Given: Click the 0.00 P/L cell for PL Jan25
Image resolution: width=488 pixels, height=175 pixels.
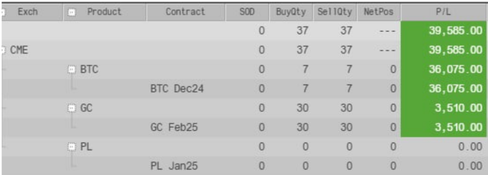Looking at the screenshot, I should (x=444, y=166).
